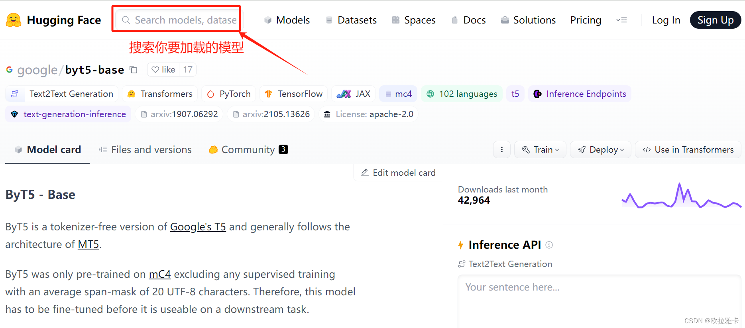Click the globe icon on languages tag
Screen dimensions: 745x328
click(430, 94)
